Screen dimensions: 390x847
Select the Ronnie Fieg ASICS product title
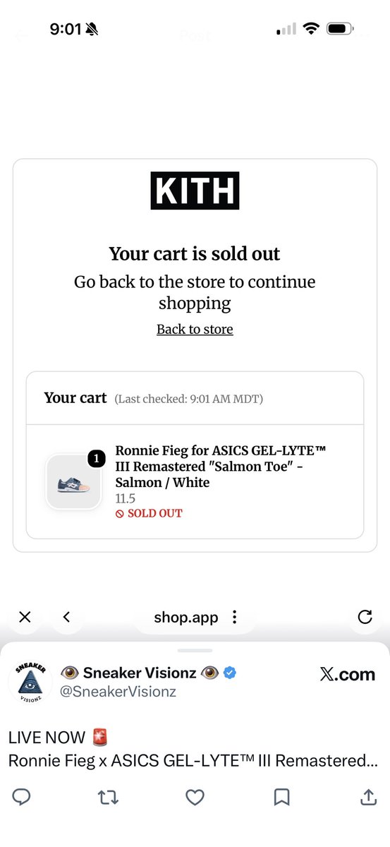coord(221,467)
